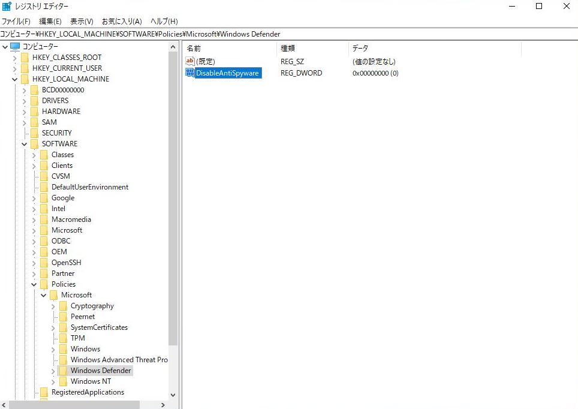Select the Peernet key
This screenshot has height=409, width=578.
pos(83,317)
